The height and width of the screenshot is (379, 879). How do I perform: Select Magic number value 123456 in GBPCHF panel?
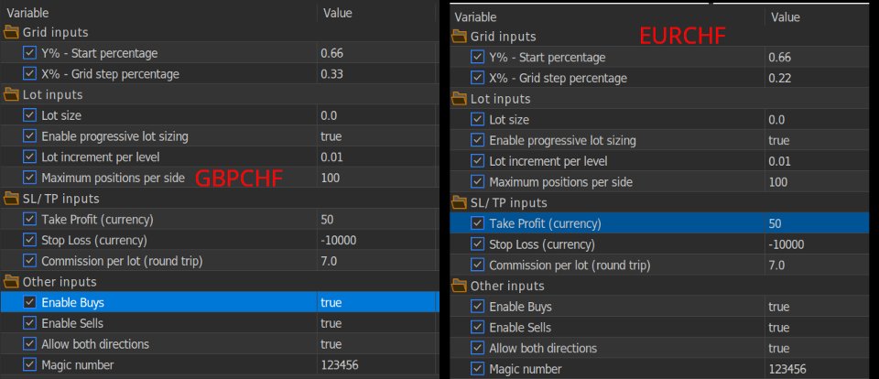[339, 364]
